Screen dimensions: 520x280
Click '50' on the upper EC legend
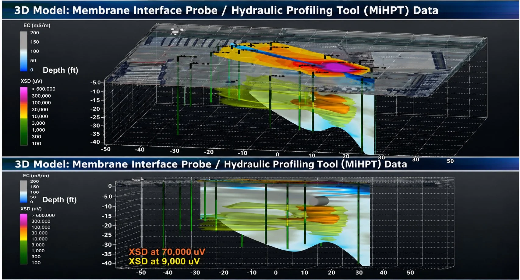coord(33,60)
